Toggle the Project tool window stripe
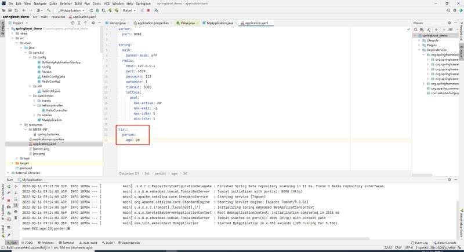Image resolution: width=464 pixels, height=252 pixels. click(2, 27)
